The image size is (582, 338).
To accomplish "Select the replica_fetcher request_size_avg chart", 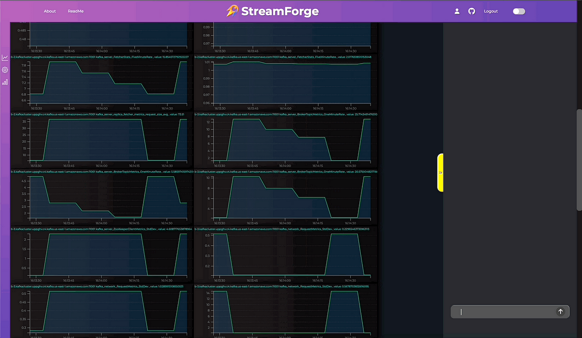I will click(108, 140).
